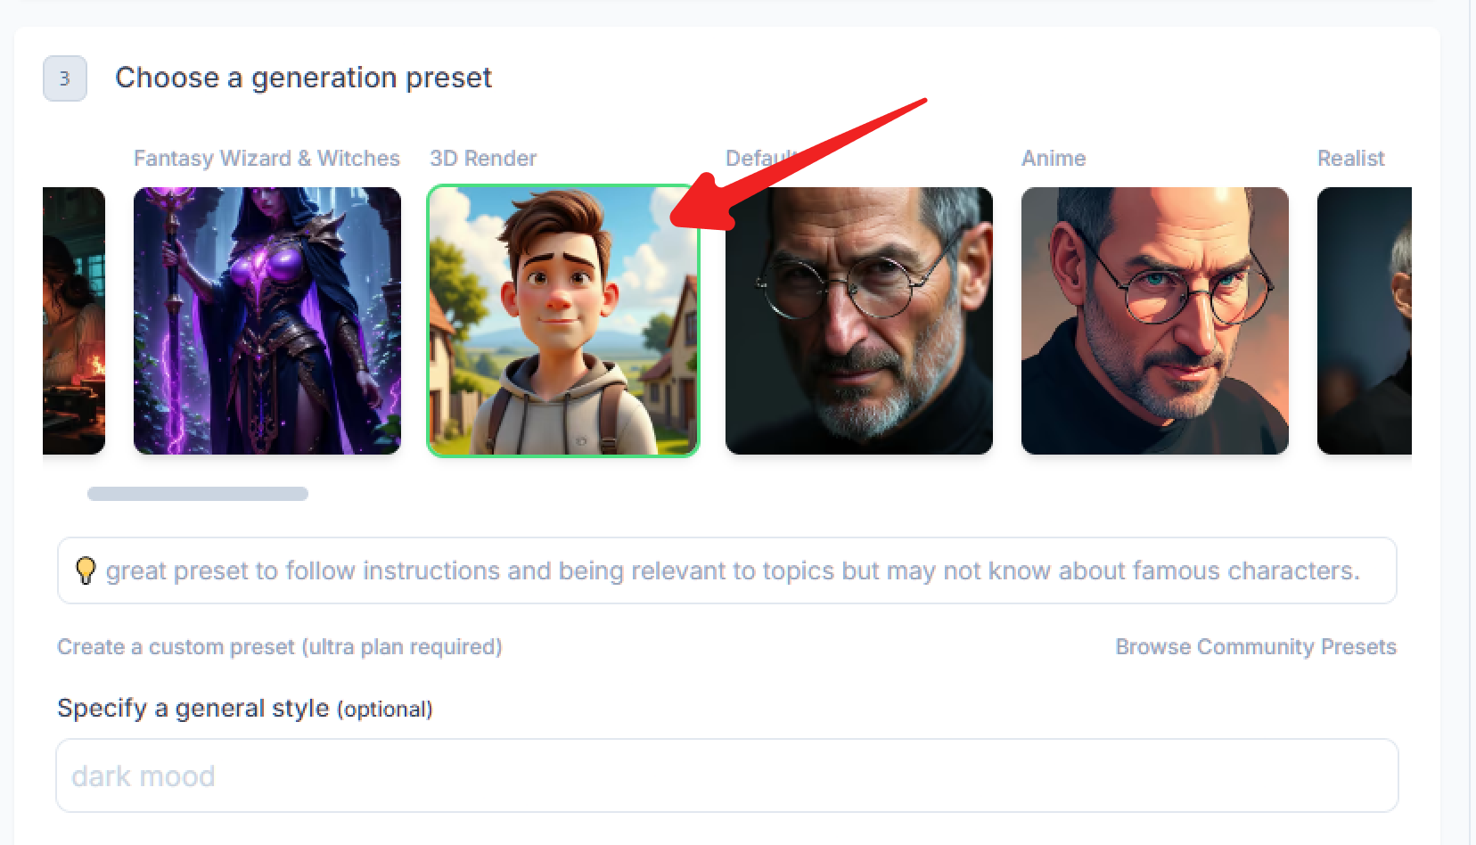Open Browse Community Presets
The width and height of the screenshot is (1476, 845).
point(1256,647)
